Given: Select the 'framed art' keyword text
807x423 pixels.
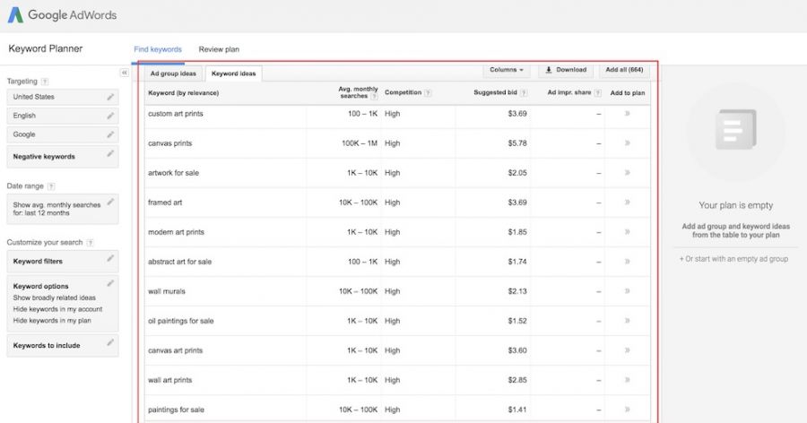Looking at the screenshot, I should (165, 203).
